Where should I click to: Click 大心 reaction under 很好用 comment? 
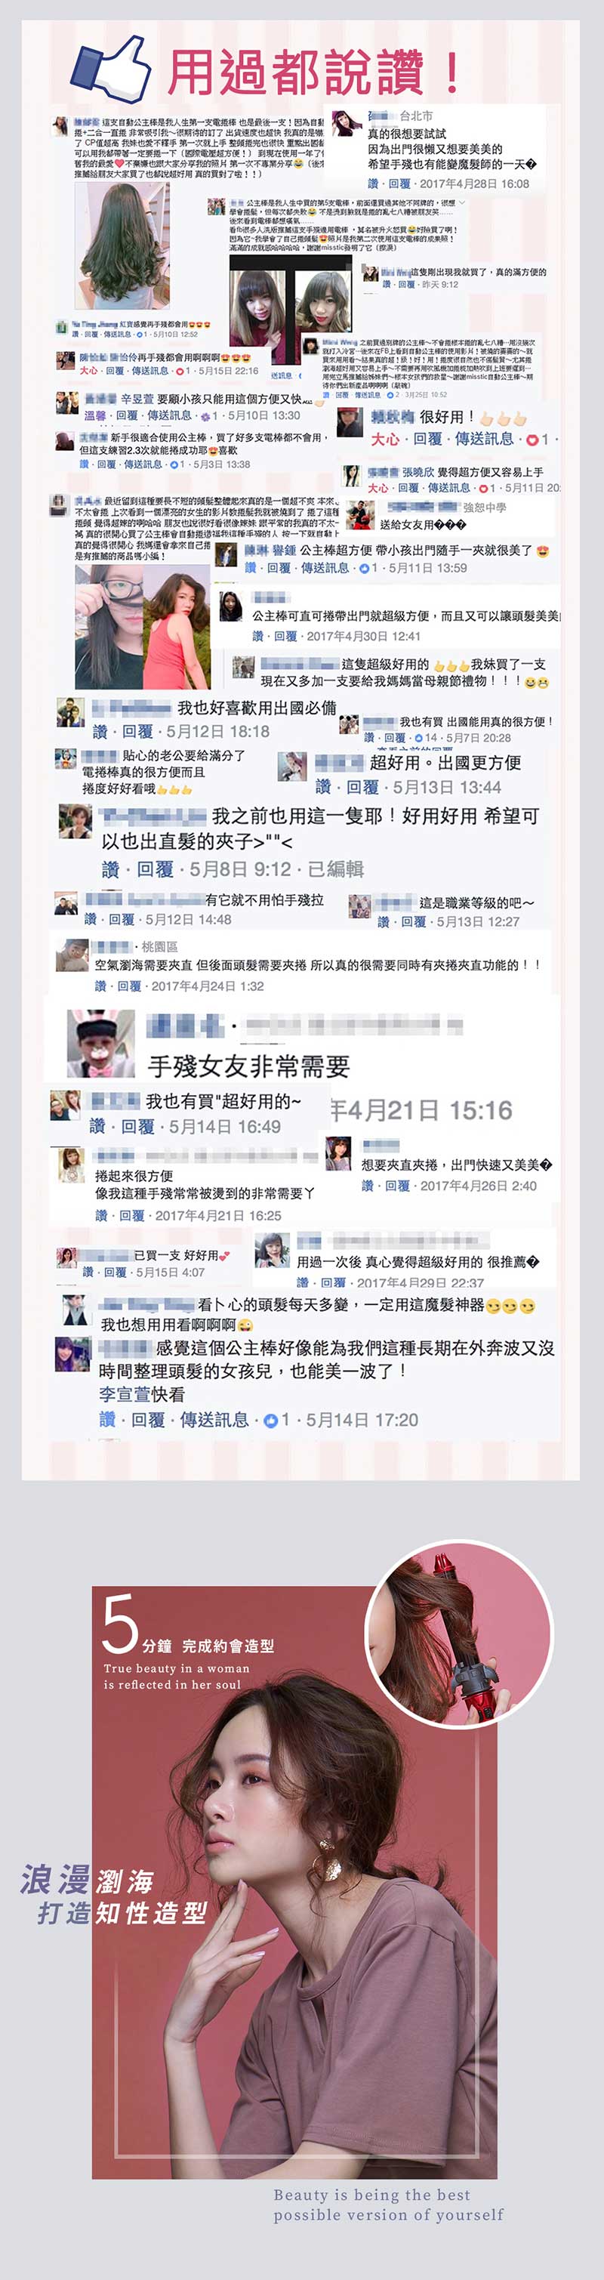pos(385,439)
